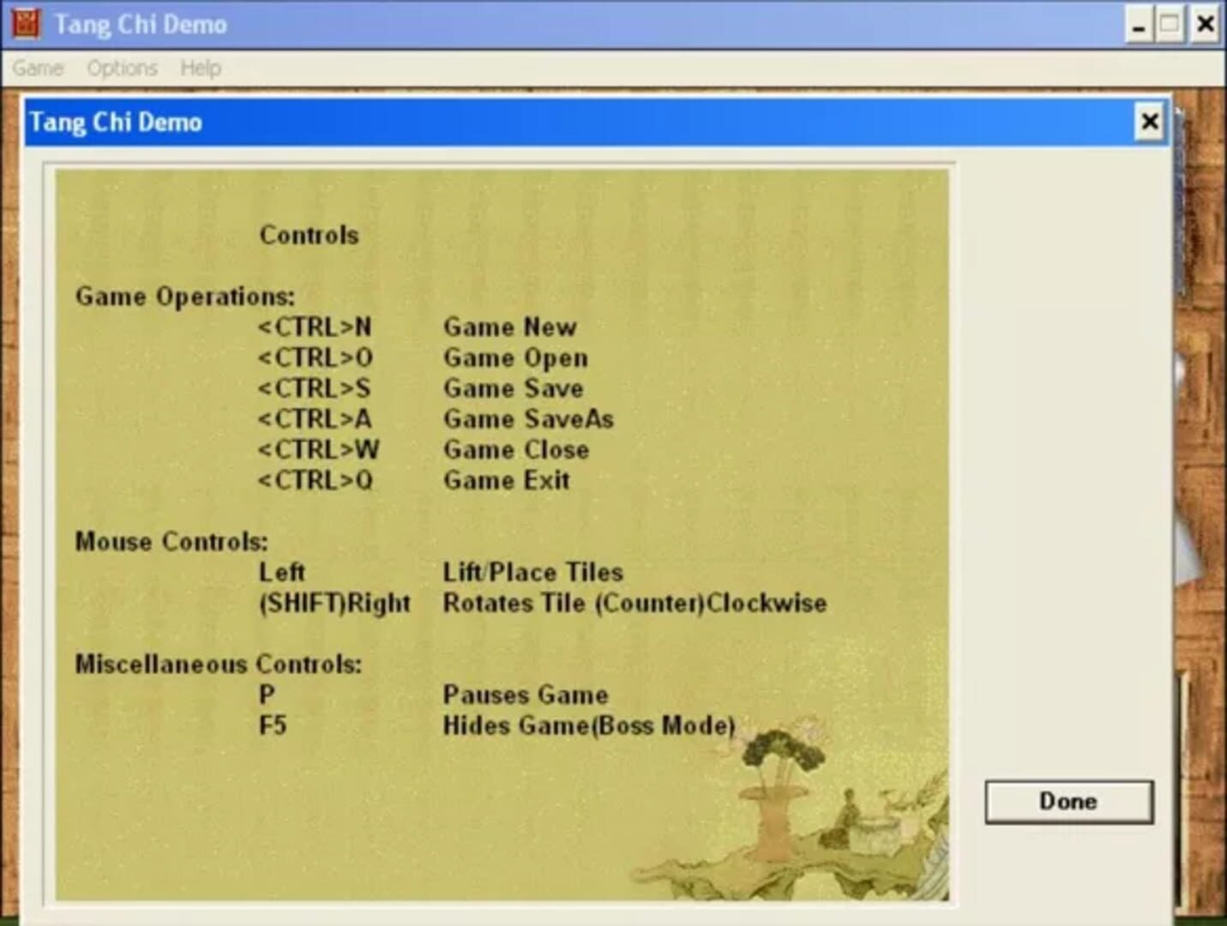Open the Options menu
The width and height of the screenshot is (1227, 926).
pos(121,68)
